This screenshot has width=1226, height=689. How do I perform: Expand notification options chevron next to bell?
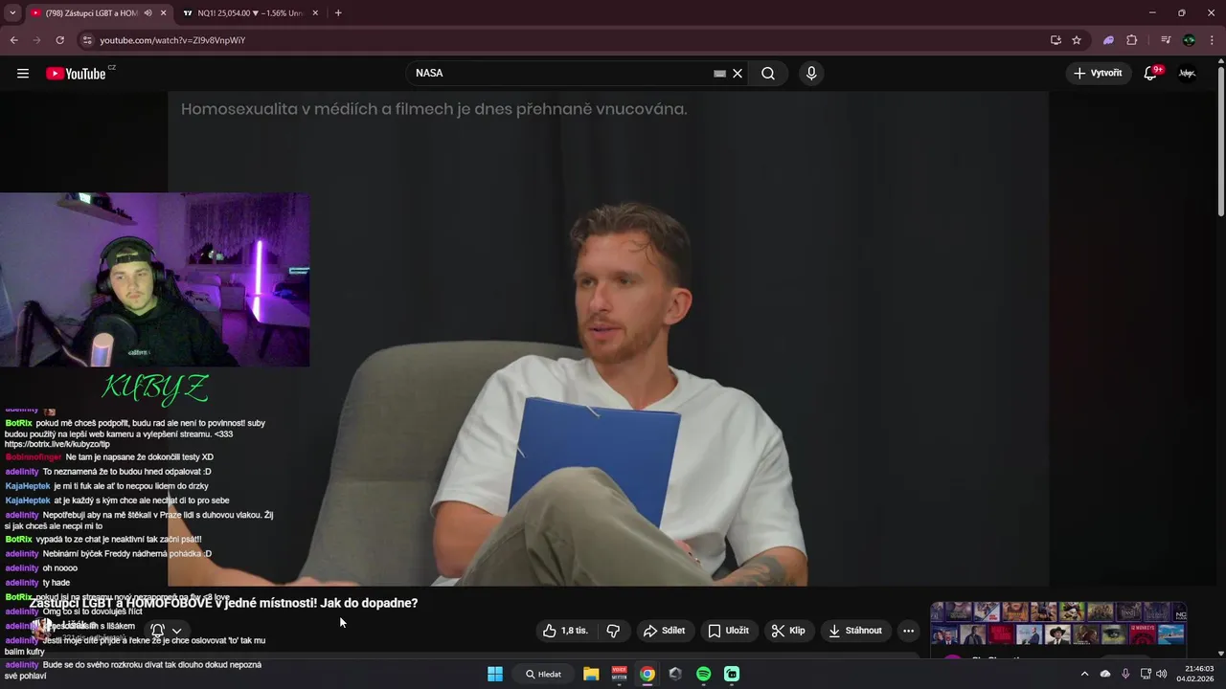(x=176, y=631)
